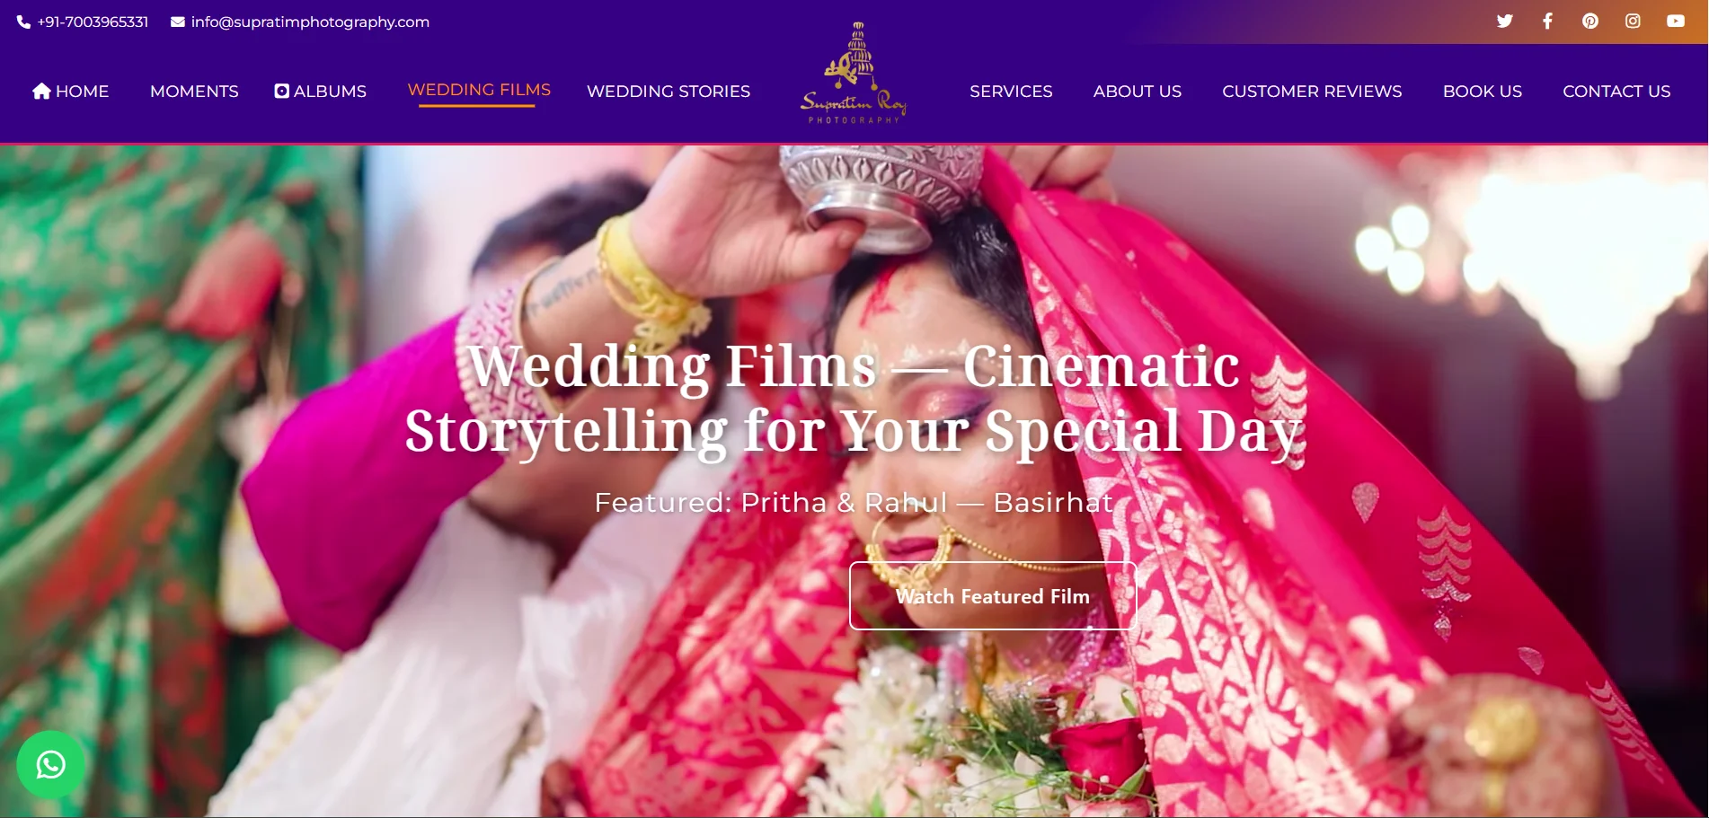Click the phone icon beside the number

(23, 22)
